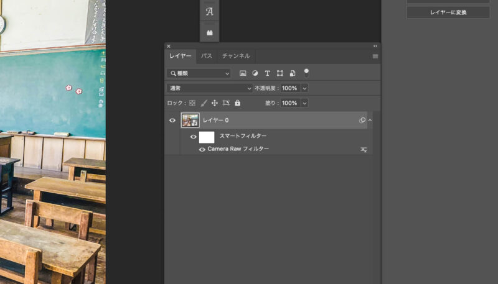Filter for type layers
Viewport: 498px width, 284px height.
(x=268, y=73)
